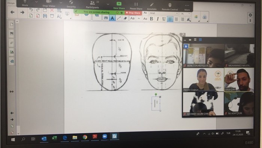Select the text tool (A) in toolbar

point(112,18)
